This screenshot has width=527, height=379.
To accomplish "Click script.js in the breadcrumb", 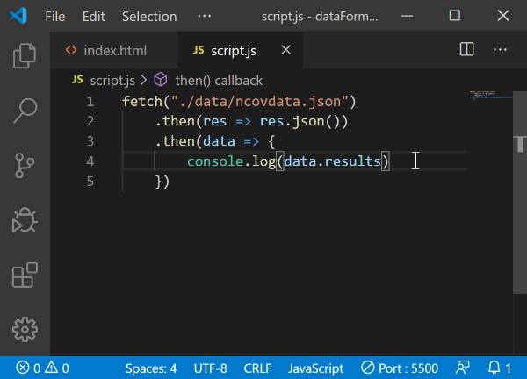I will [112, 81].
